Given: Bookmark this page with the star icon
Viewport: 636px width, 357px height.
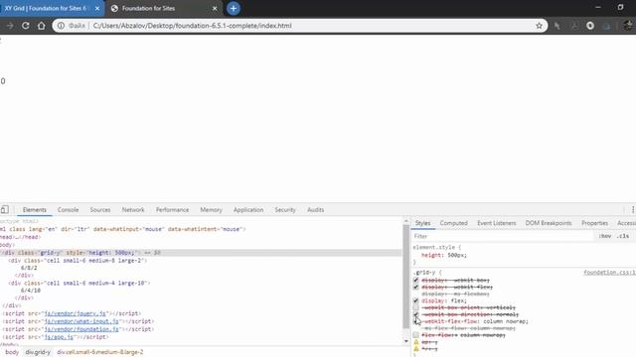Looking at the screenshot, I should click(x=539, y=26).
